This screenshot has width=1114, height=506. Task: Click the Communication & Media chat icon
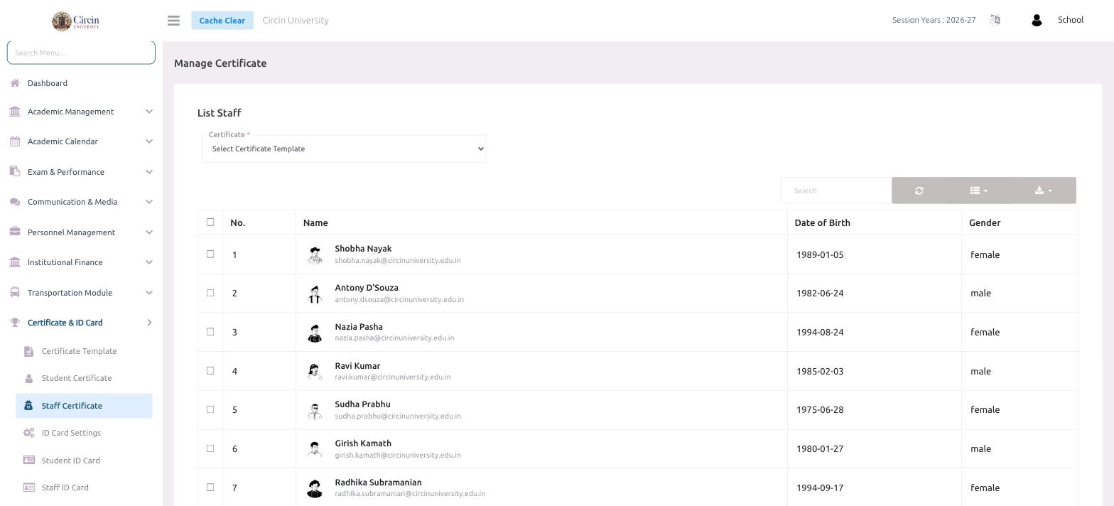point(15,202)
